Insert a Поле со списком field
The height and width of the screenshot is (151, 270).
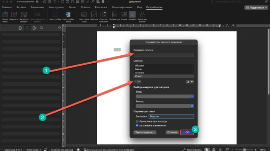click(x=103, y=17)
